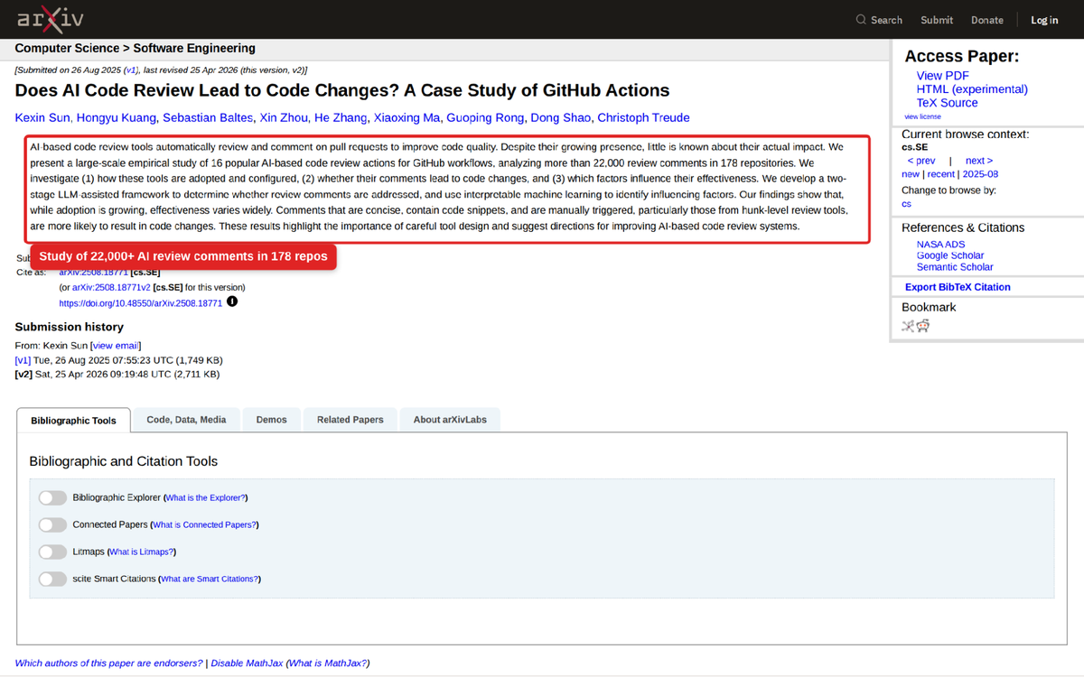
Task: Open author Sebastian Baltes's link
Action: [209, 117]
